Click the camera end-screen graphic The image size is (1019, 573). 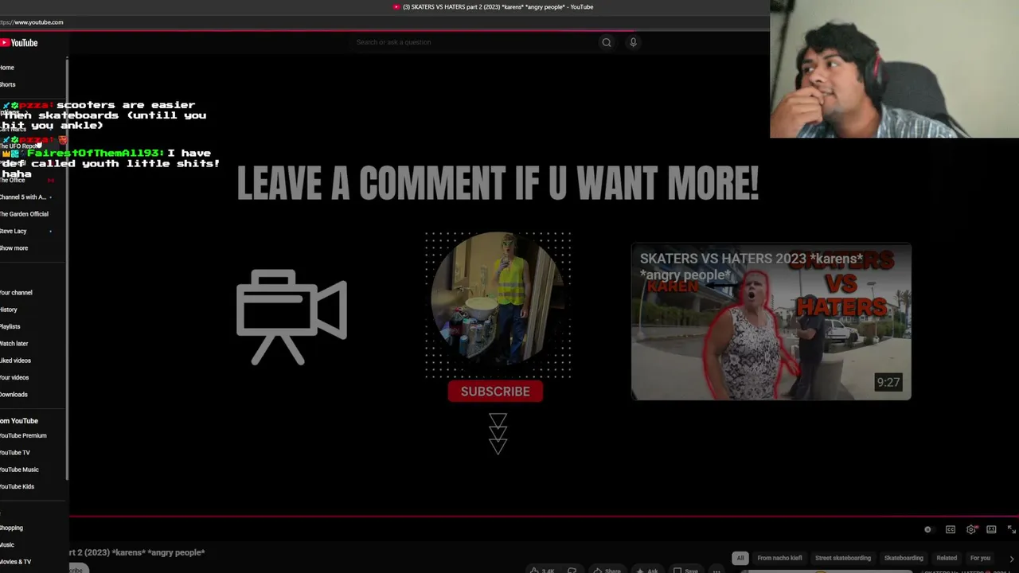291,317
